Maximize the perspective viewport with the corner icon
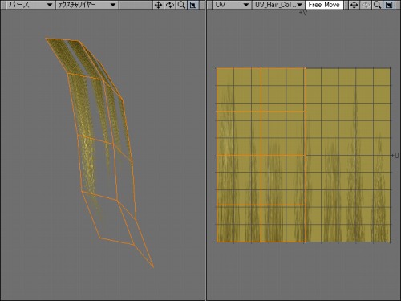 pyautogui.click(x=193, y=5)
